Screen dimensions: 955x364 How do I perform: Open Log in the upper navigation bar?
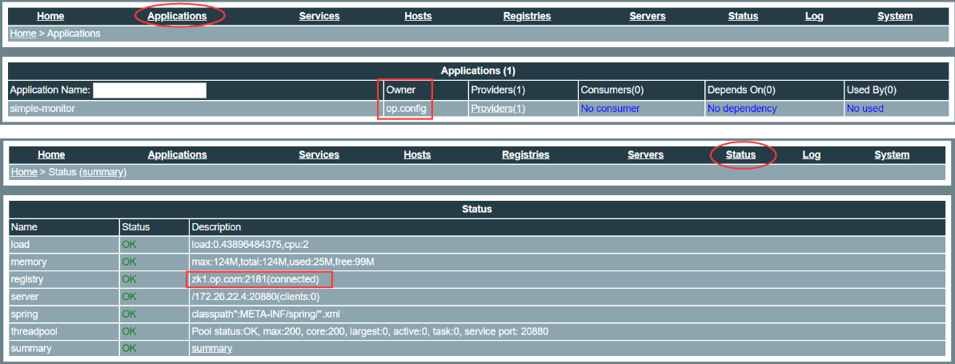click(814, 17)
